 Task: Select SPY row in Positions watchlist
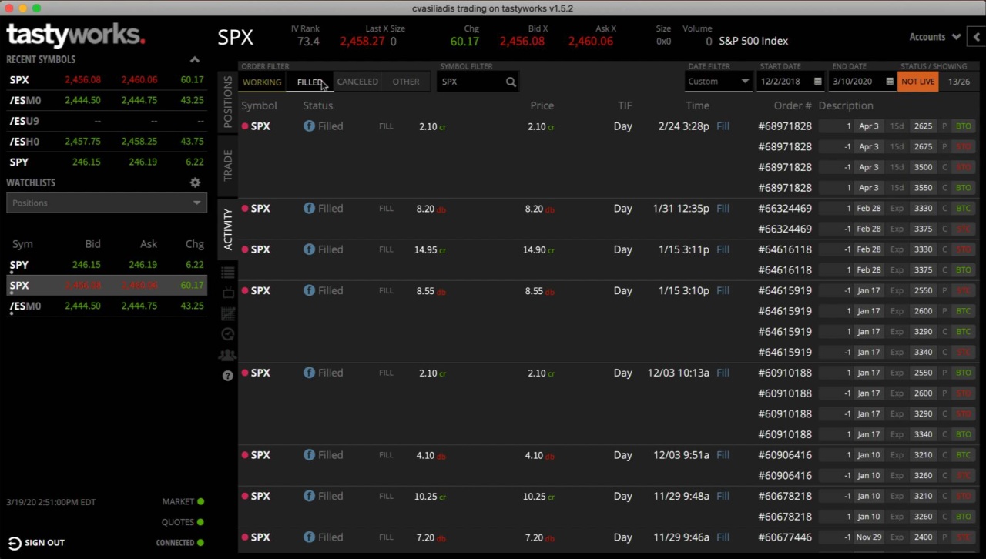pos(106,265)
